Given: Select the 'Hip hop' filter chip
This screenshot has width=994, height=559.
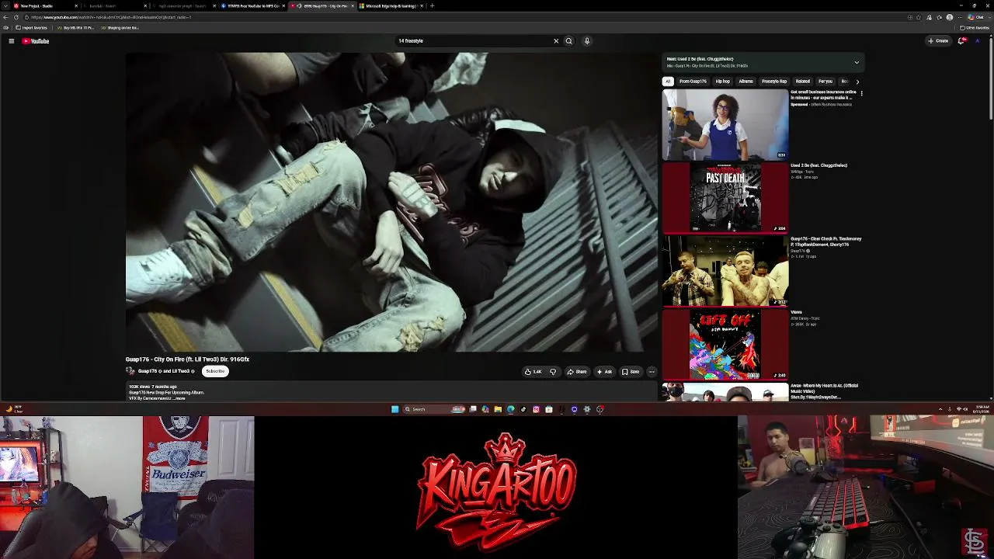Looking at the screenshot, I should pyautogui.click(x=723, y=82).
